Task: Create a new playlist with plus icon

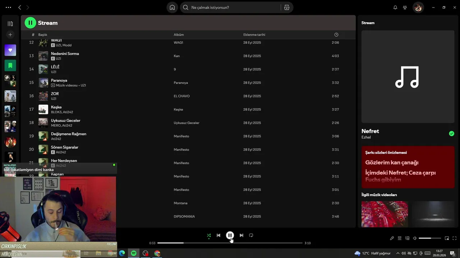Action: [10, 35]
